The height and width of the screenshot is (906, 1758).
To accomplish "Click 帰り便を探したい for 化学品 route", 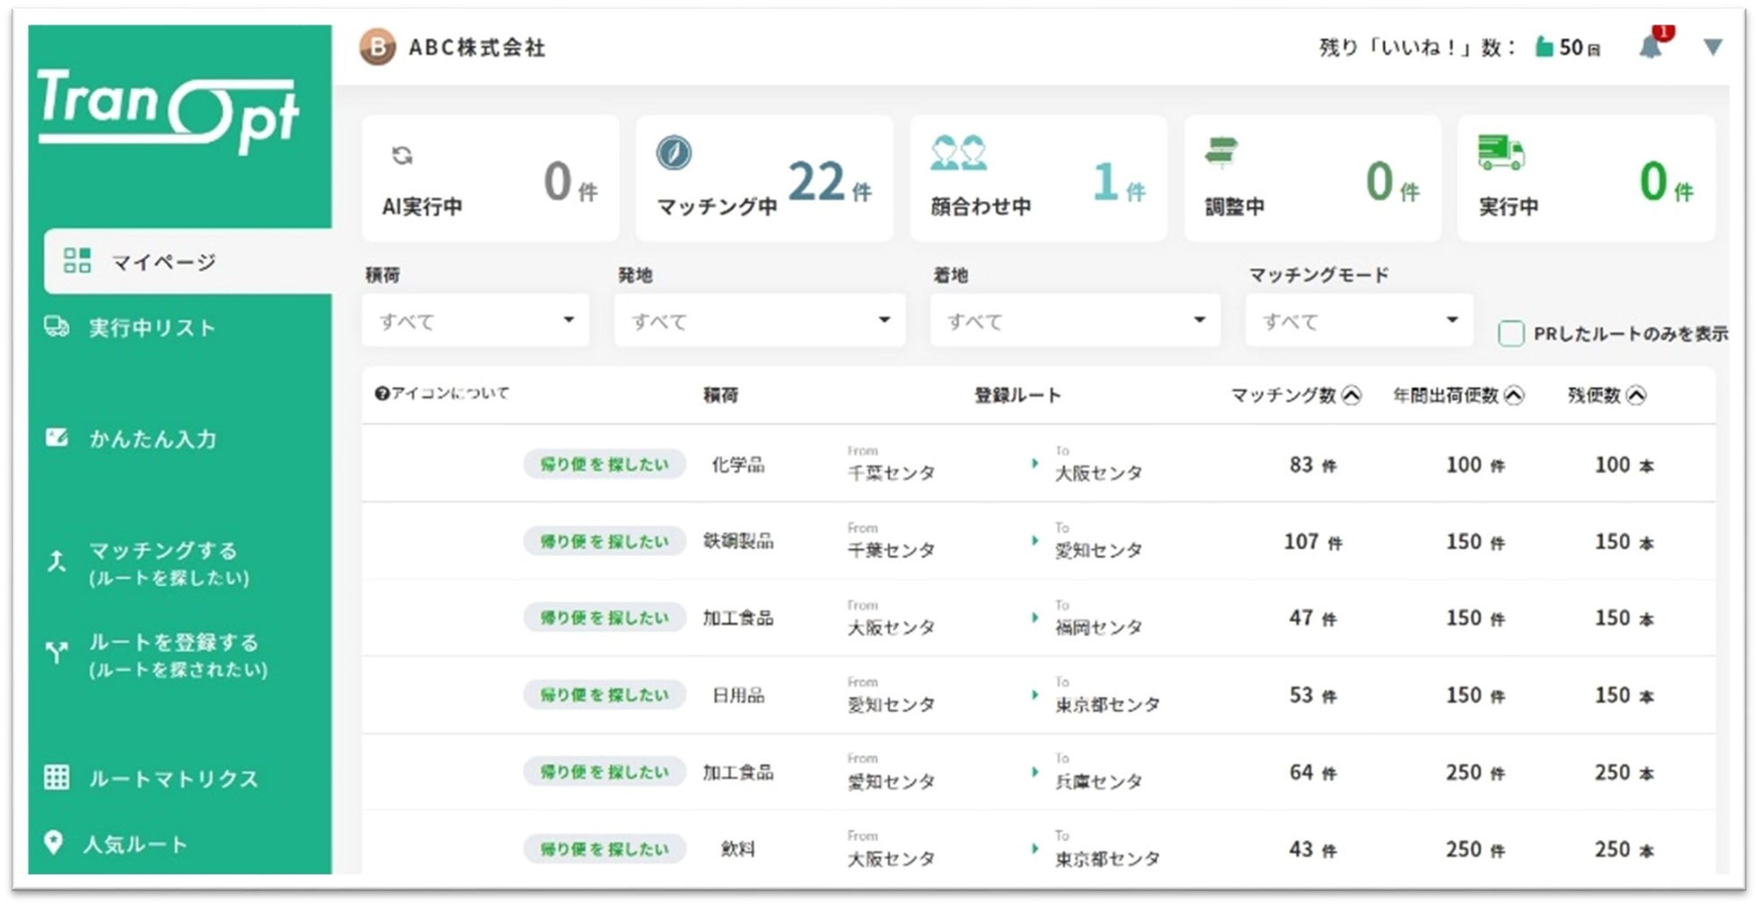I will (x=603, y=464).
